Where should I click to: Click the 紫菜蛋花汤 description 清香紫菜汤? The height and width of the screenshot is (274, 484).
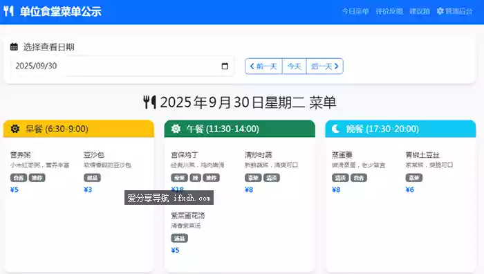coord(186,226)
